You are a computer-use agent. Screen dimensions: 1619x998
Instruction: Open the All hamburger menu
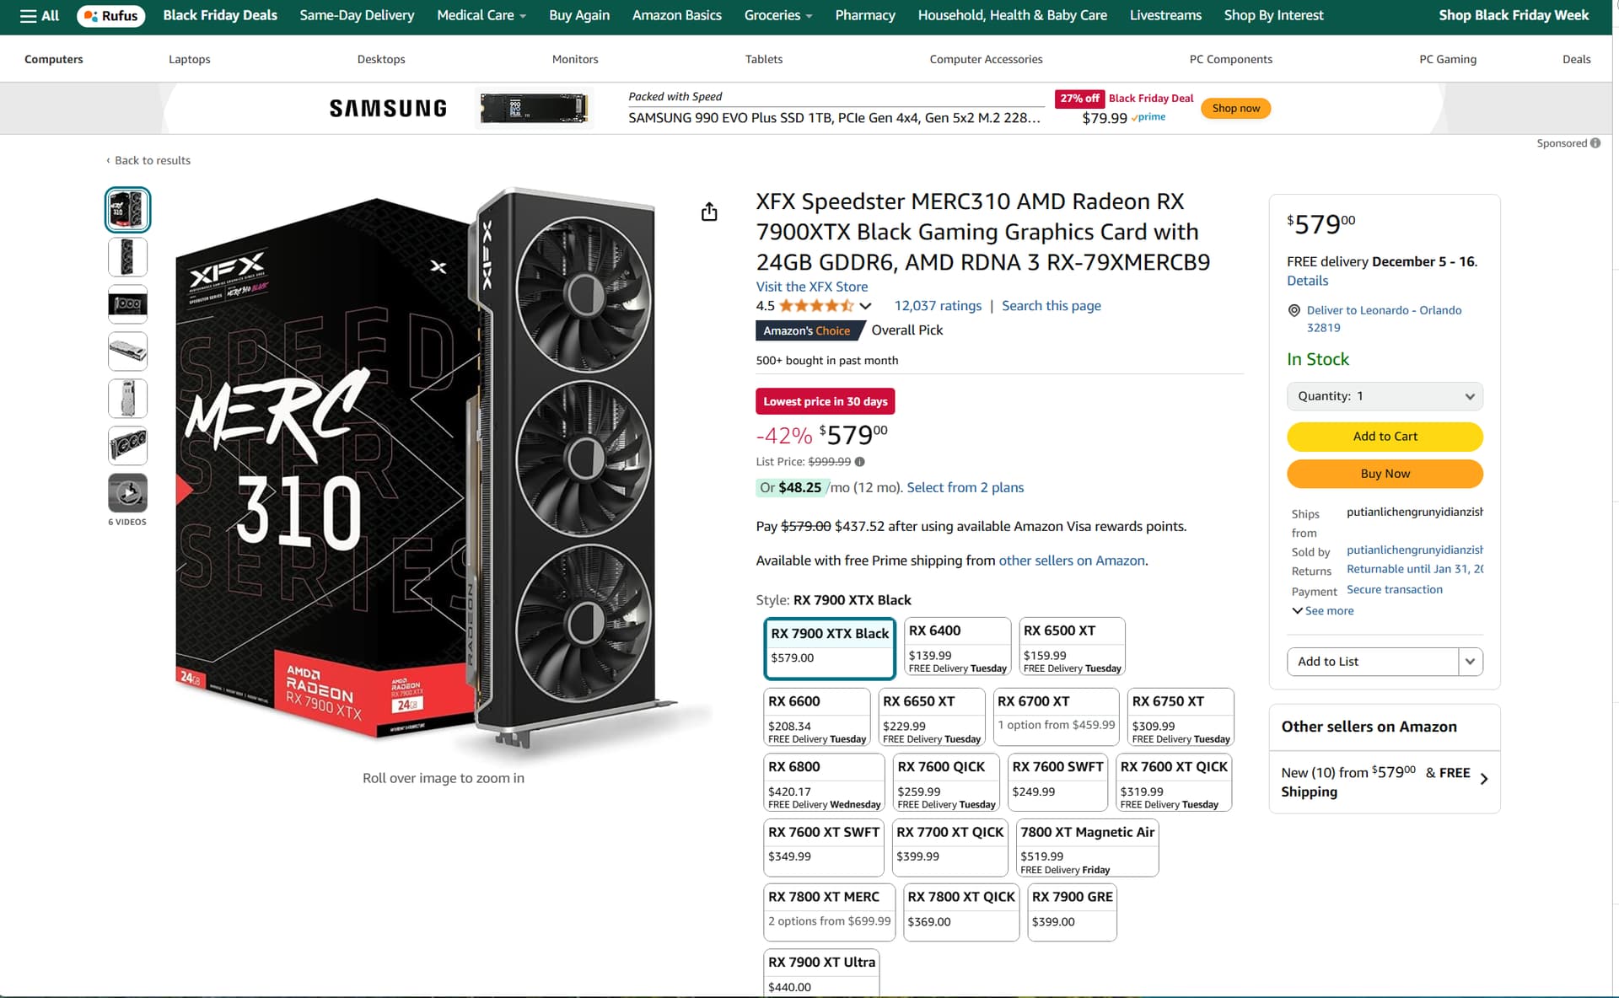pyautogui.click(x=39, y=15)
